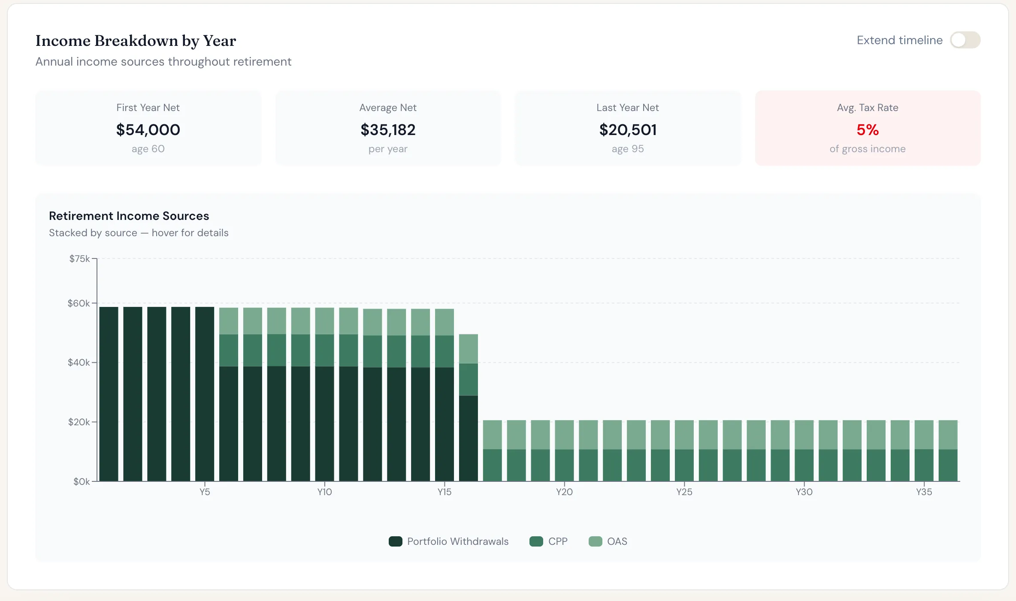The width and height of the screenshot is (1016, 601).
Task: Click the Retirement Income Sources heading
Action: 129,216
